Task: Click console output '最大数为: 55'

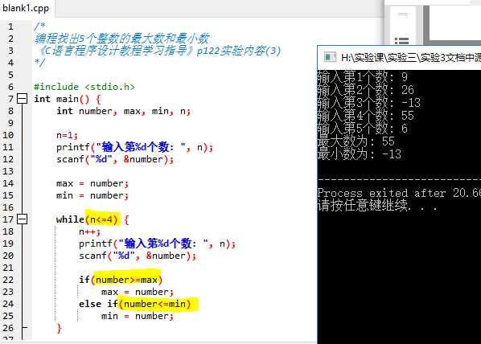Action: [356, 141]
